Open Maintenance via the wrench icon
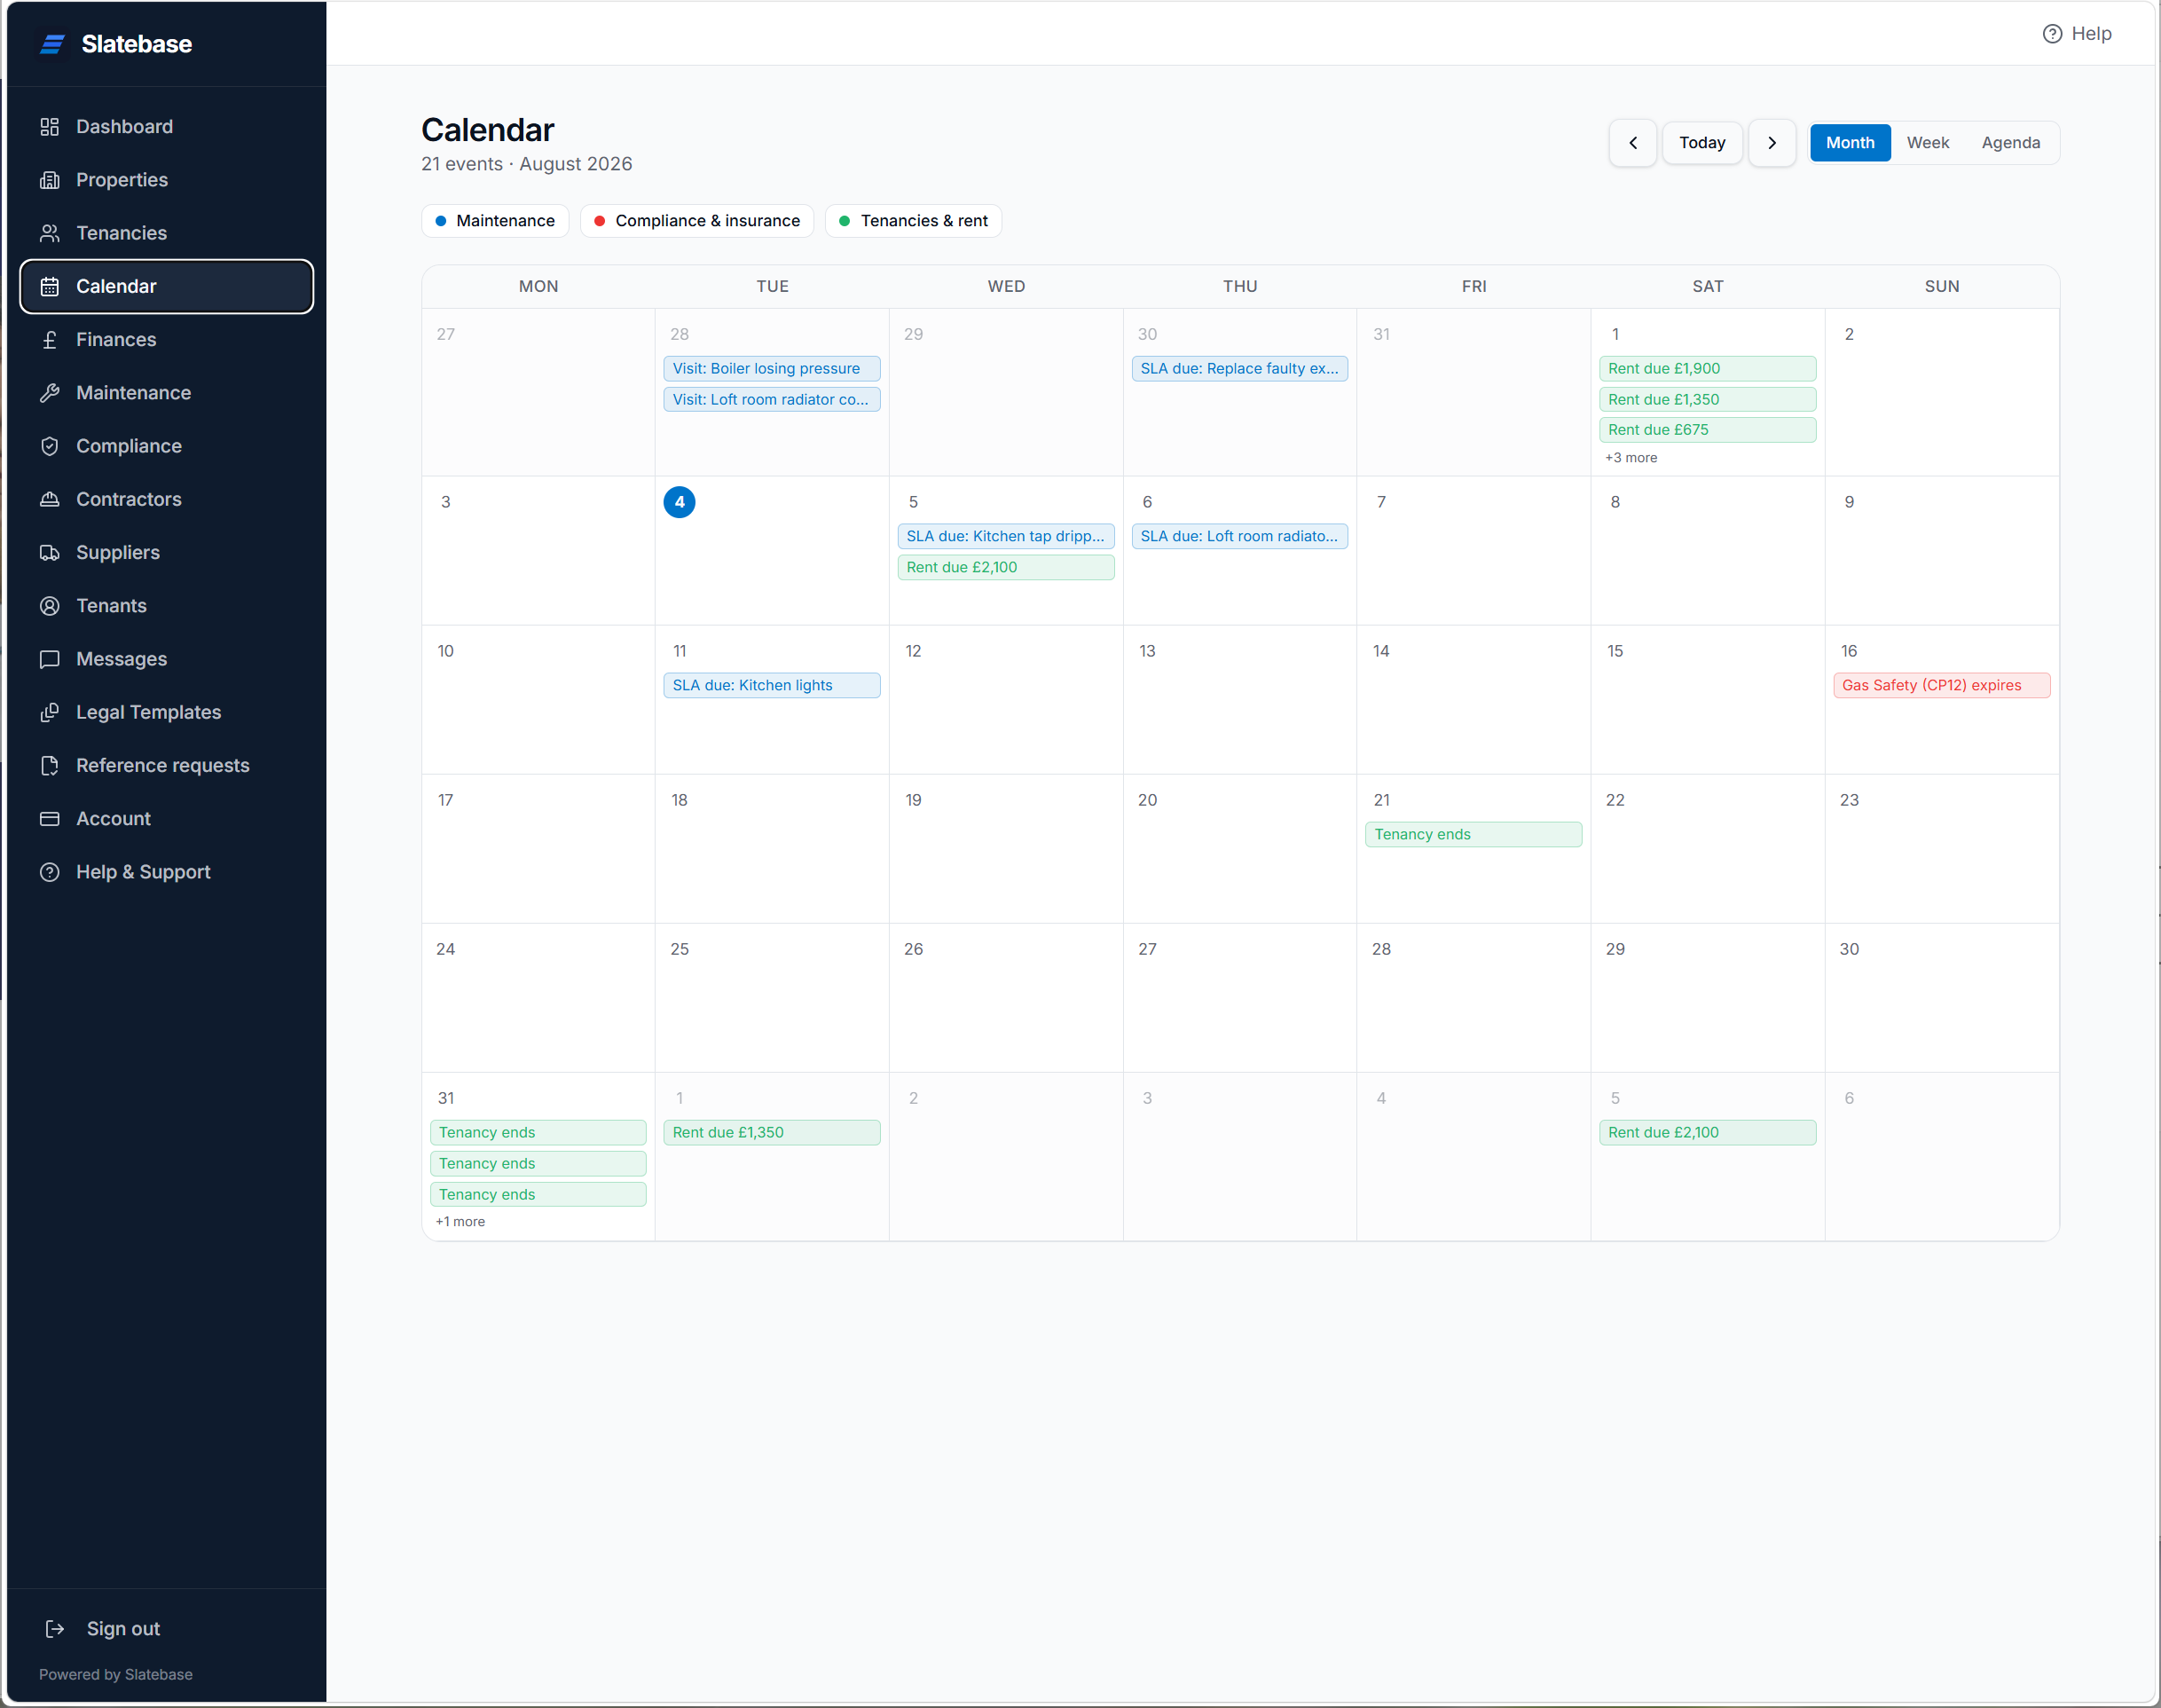Image resolution: width=2161 pixels, height=1708 pixels. 49,393
